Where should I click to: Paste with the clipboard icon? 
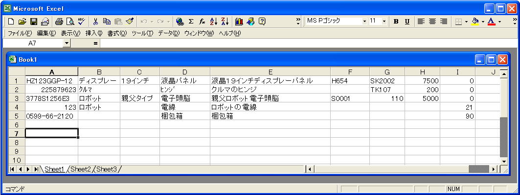click(118, 22)
